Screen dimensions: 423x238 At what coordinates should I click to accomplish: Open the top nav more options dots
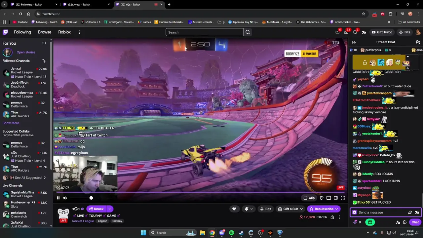[x=79, y=32]
